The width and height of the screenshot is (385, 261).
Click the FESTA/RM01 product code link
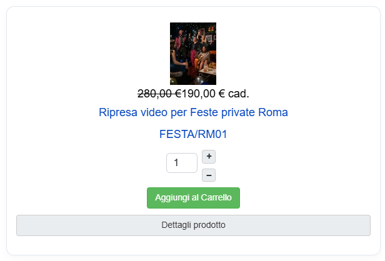pos(193,134)
